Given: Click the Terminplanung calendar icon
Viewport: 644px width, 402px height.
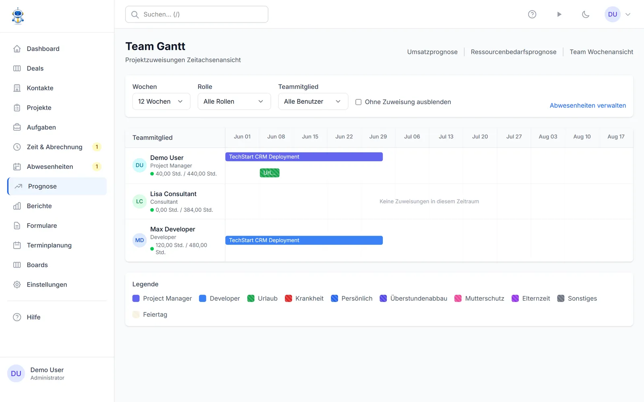Looking at the screenshot, I should pyautogui.click(x=17, y=245).
